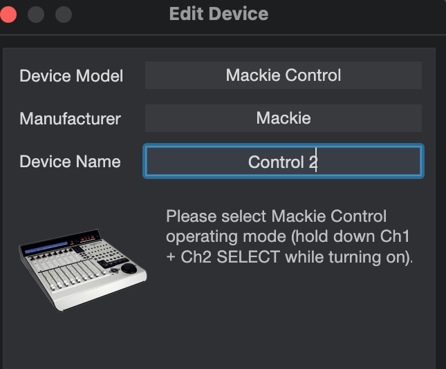Click the 'Ch2 SELECT while turning on' line
Viewport: 446px width, 369px height.
289,258
